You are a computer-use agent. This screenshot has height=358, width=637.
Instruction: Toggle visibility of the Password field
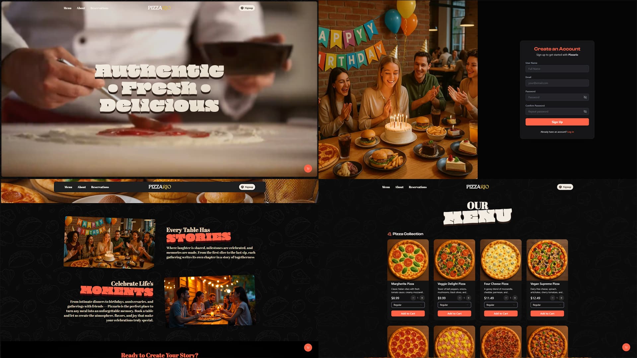(x=585, y=97)
